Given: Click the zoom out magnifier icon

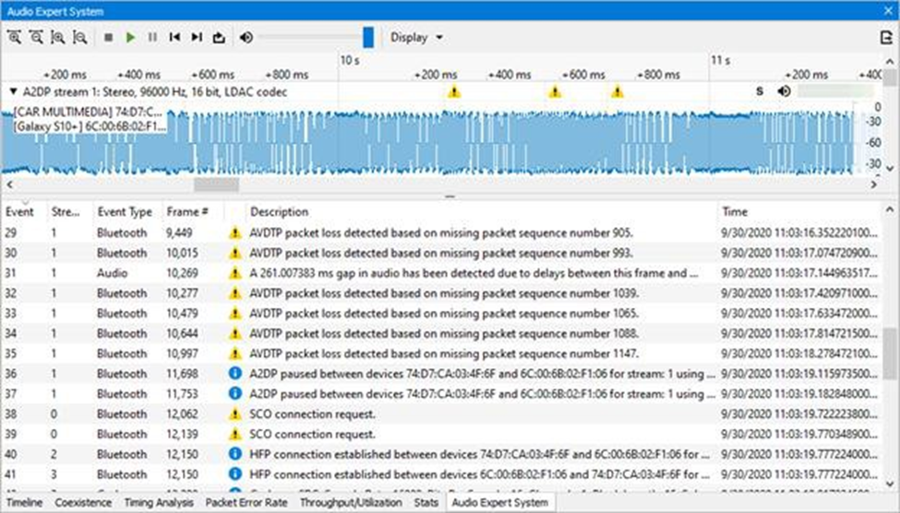Looking at the screenshot, I should pos(36,37).
